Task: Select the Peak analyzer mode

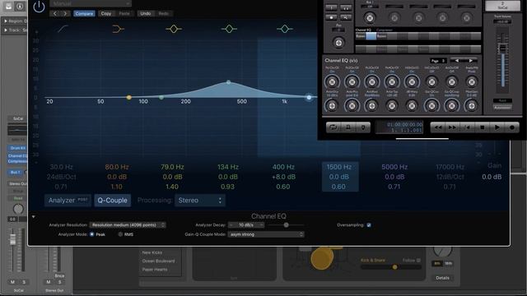Action: pos(91,234)
